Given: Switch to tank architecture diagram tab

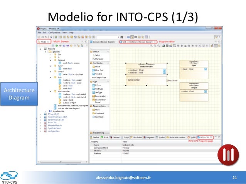Looking at the screenshot, I should point(103,42).
